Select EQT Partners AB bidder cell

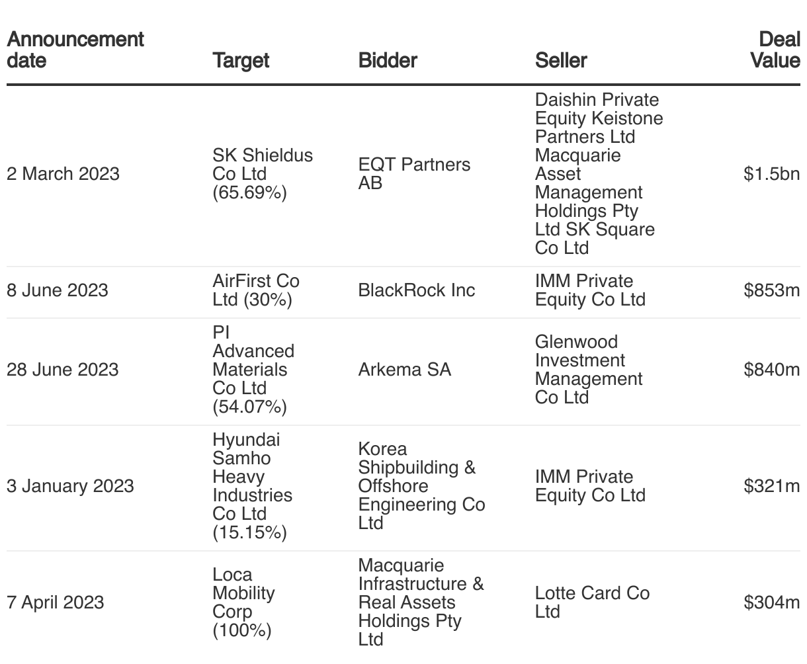(414, 174)
